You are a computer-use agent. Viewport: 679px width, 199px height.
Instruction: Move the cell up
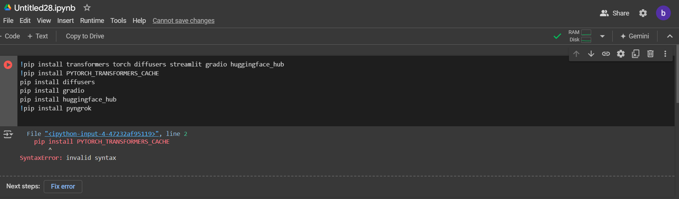point(576,54)
